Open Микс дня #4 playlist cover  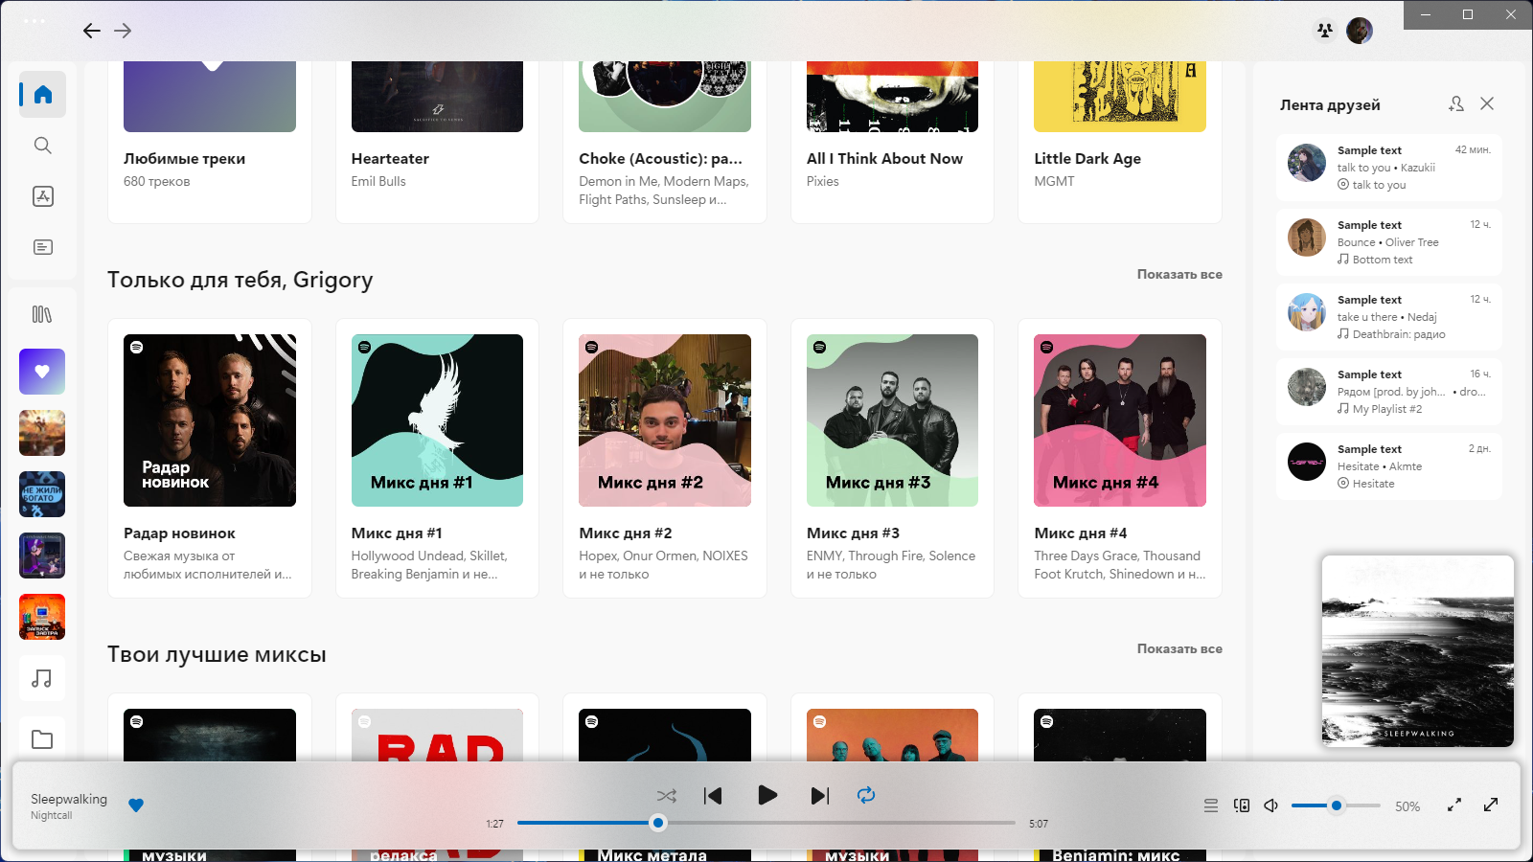pyautogui.click(x=1120, y=420)
